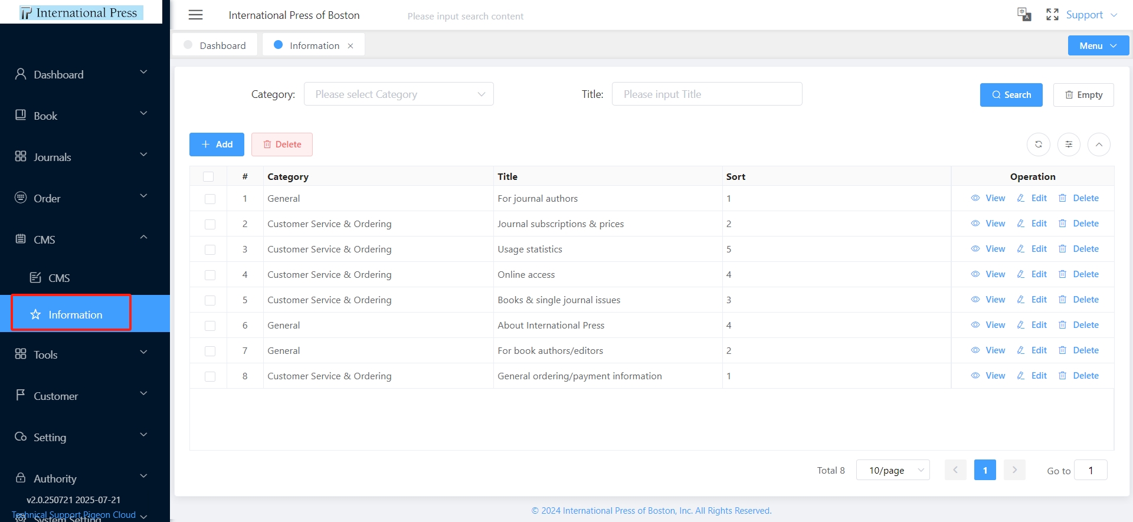Viewport: 1133px width, 522px height.
Task: Check the 'Usage statistics' row checkbox
Action: pyautogui.click(x=210, y=249)
